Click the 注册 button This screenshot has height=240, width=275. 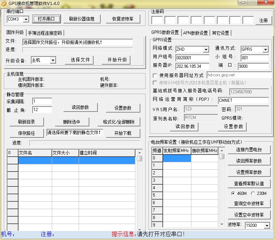point(263,21)
